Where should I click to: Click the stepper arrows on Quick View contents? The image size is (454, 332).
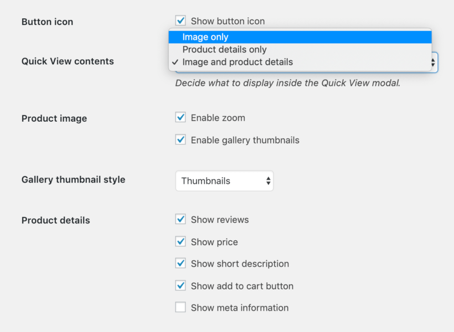[x=432, y=62]
